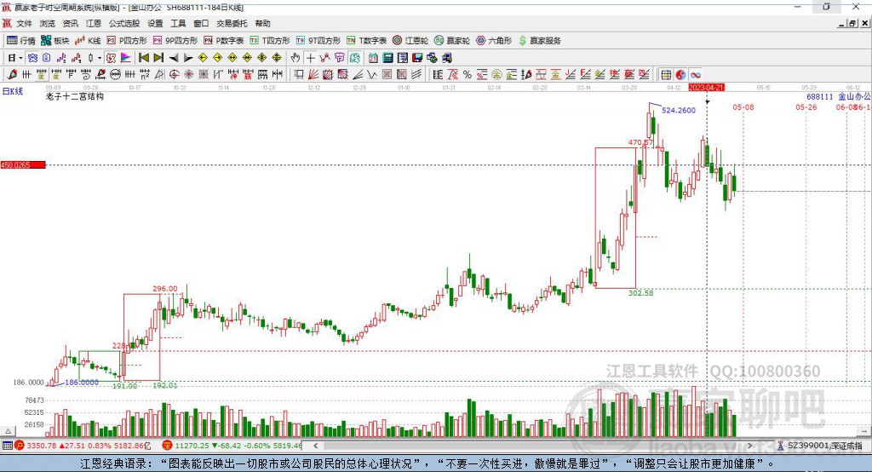The height and width of the screenshot is (472, 872).
Task: Expand the 日 period dropdown arrow
Action: pyautogui.click(x=20, y=58)
